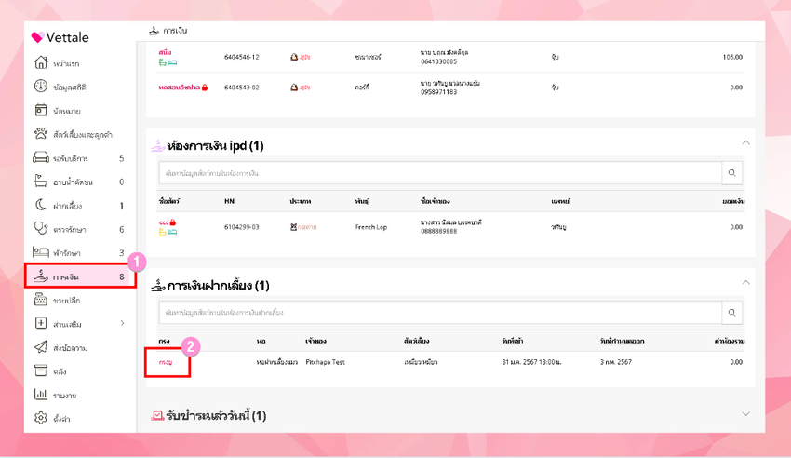Focus IPD finance room search field
Screen dimensions: 791x458
440,173
